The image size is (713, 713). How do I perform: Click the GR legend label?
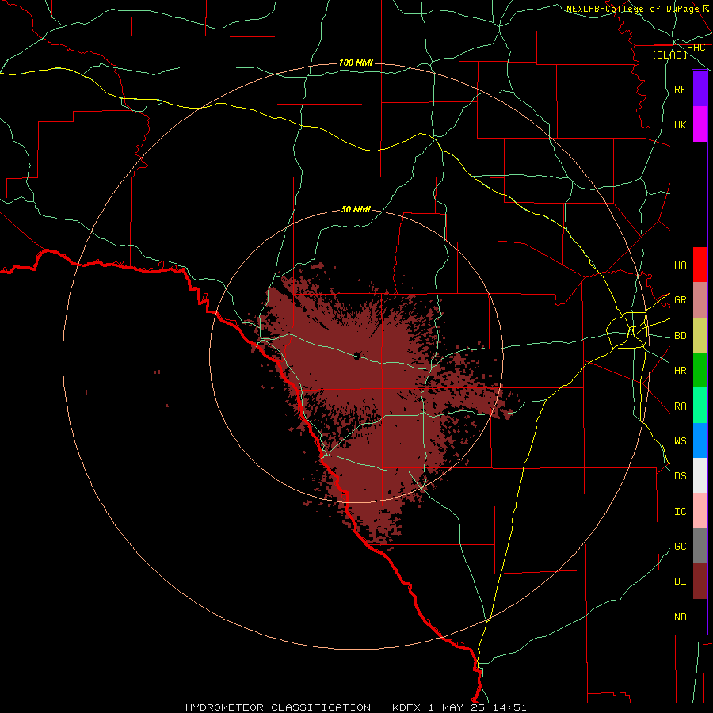pos(681,300)
